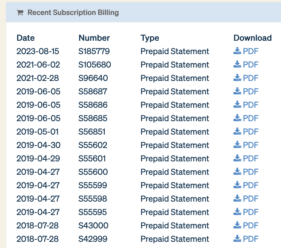
Task: Click download icon for statement S43000
Action: pyautogui.click(x=237, y=226)
